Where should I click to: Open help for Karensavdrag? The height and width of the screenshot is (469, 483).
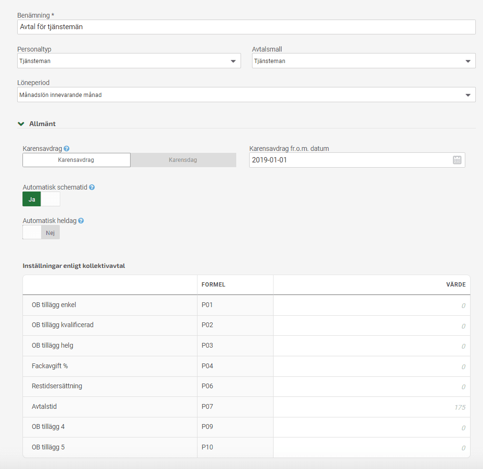(66, 149)
